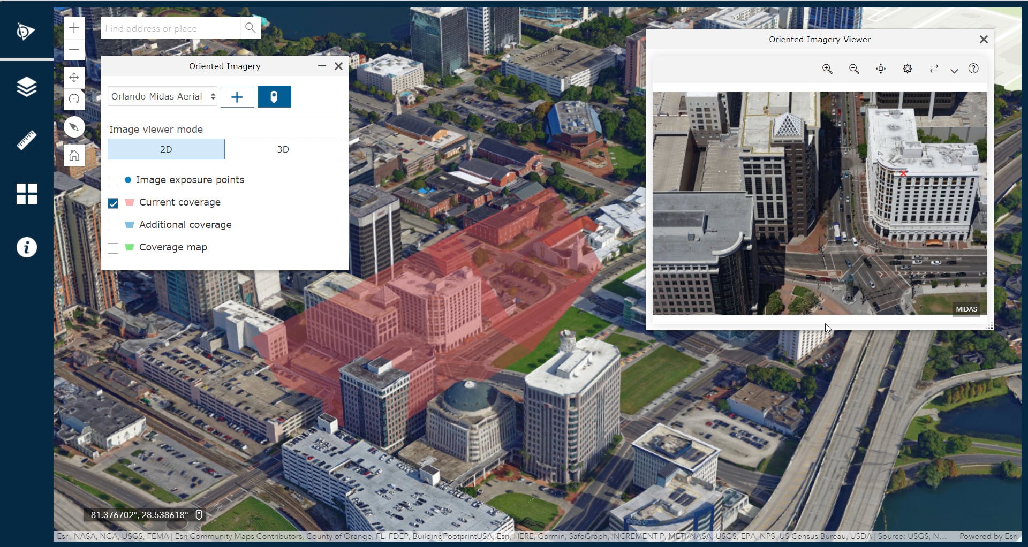Uncheck the Current coverage option
This screenshot has height=547, width=1028.
113,203
